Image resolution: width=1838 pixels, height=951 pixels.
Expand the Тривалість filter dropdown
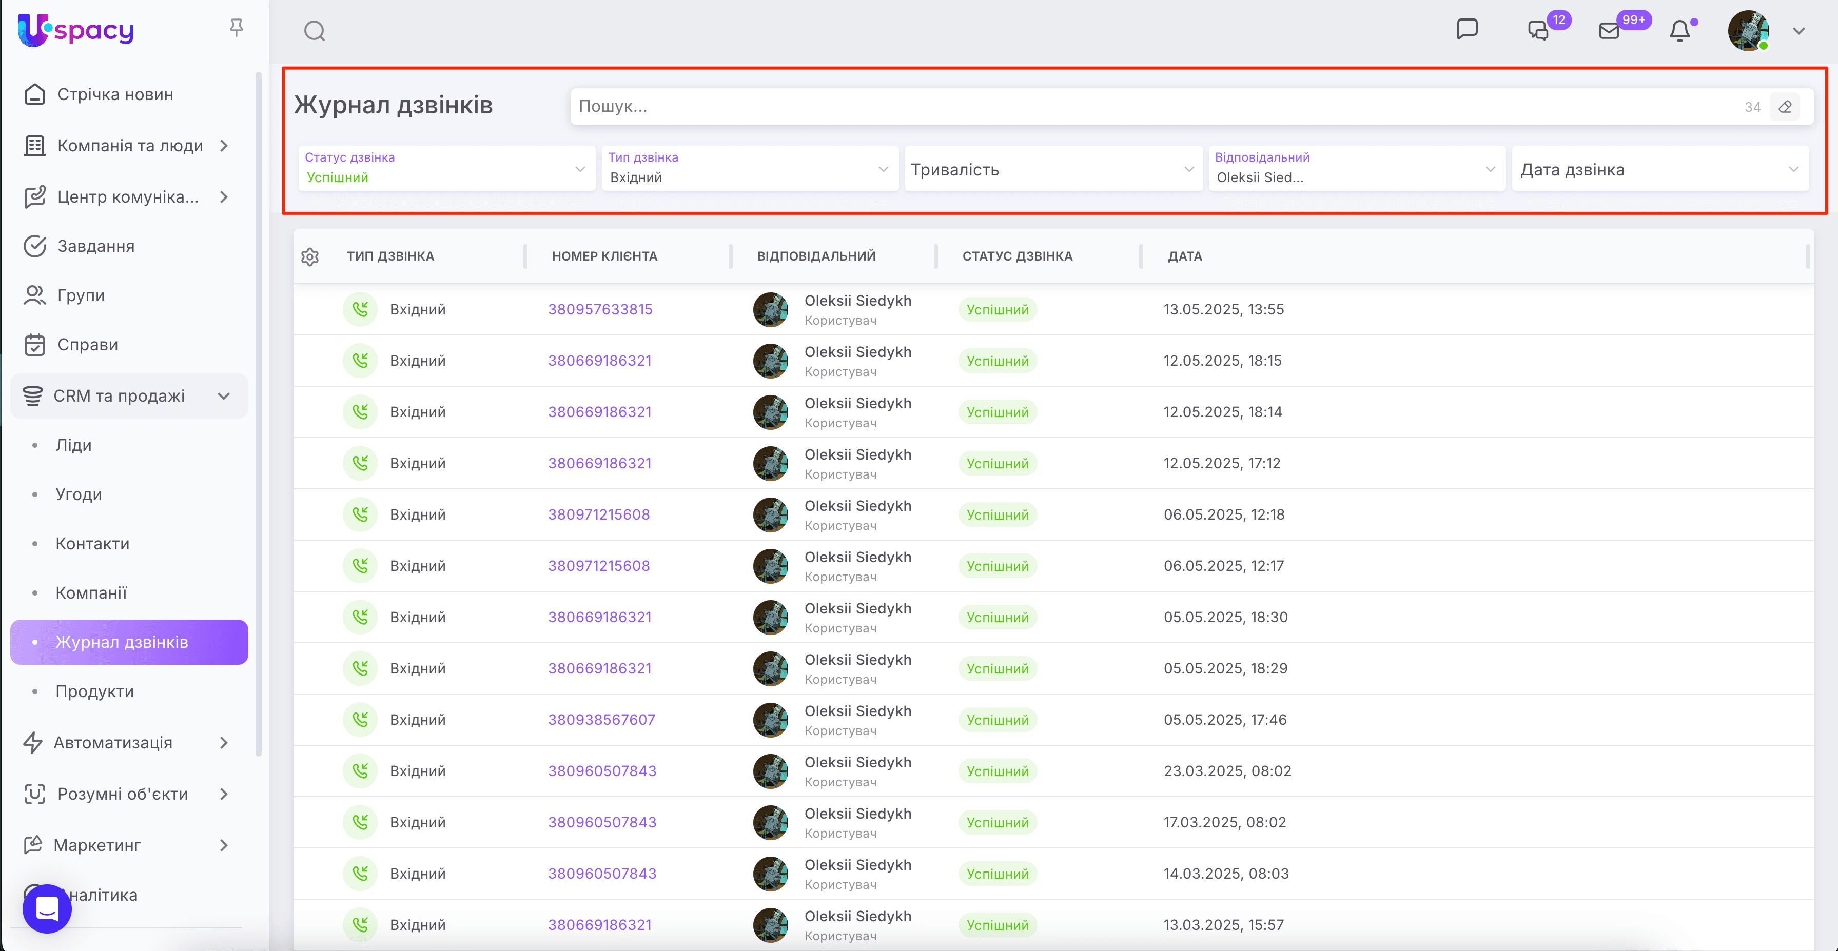(x=1052, y=169)
